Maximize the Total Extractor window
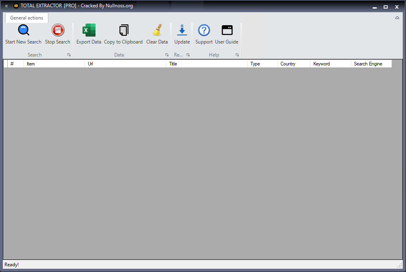This screenshot has height=272, width=406. (386, 7)
